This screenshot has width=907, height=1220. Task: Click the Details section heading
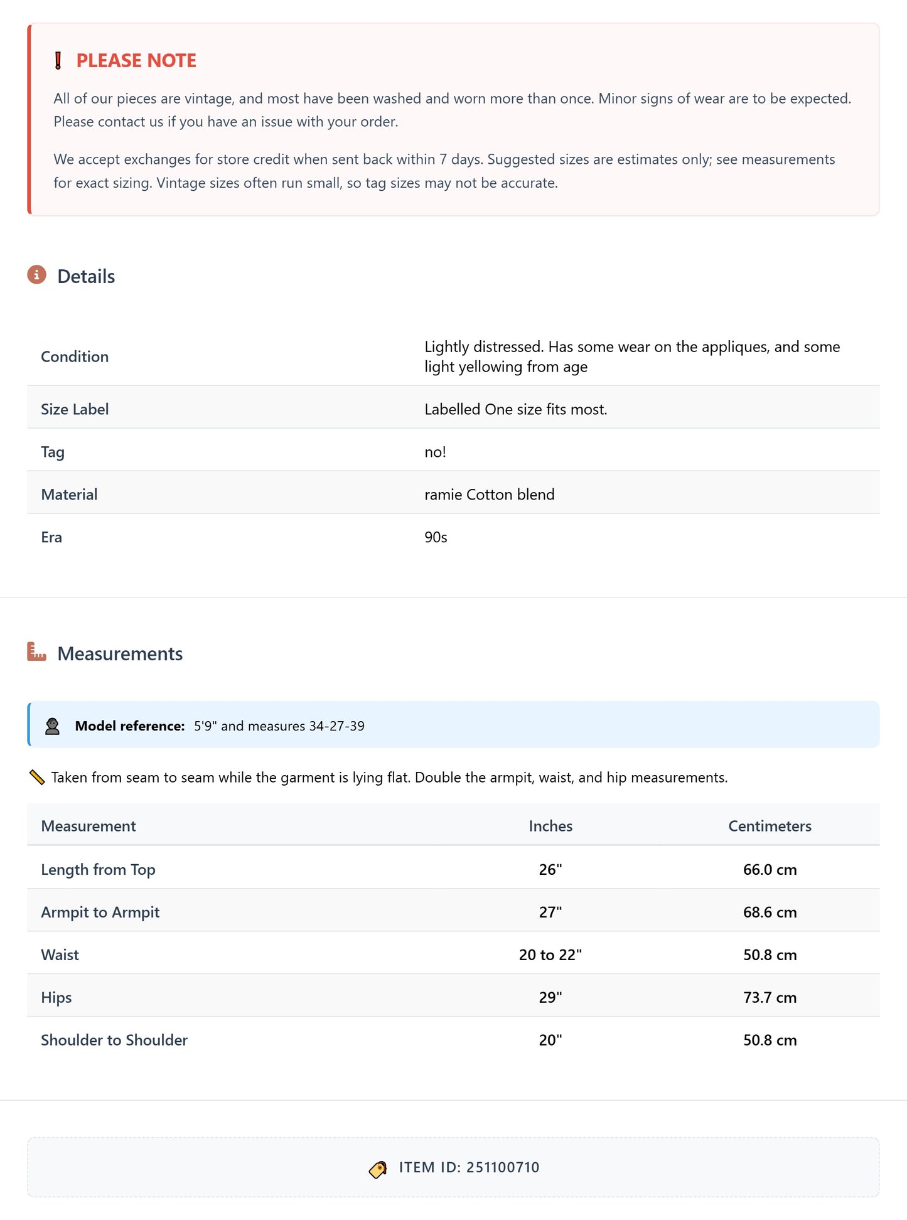[86, 277]
